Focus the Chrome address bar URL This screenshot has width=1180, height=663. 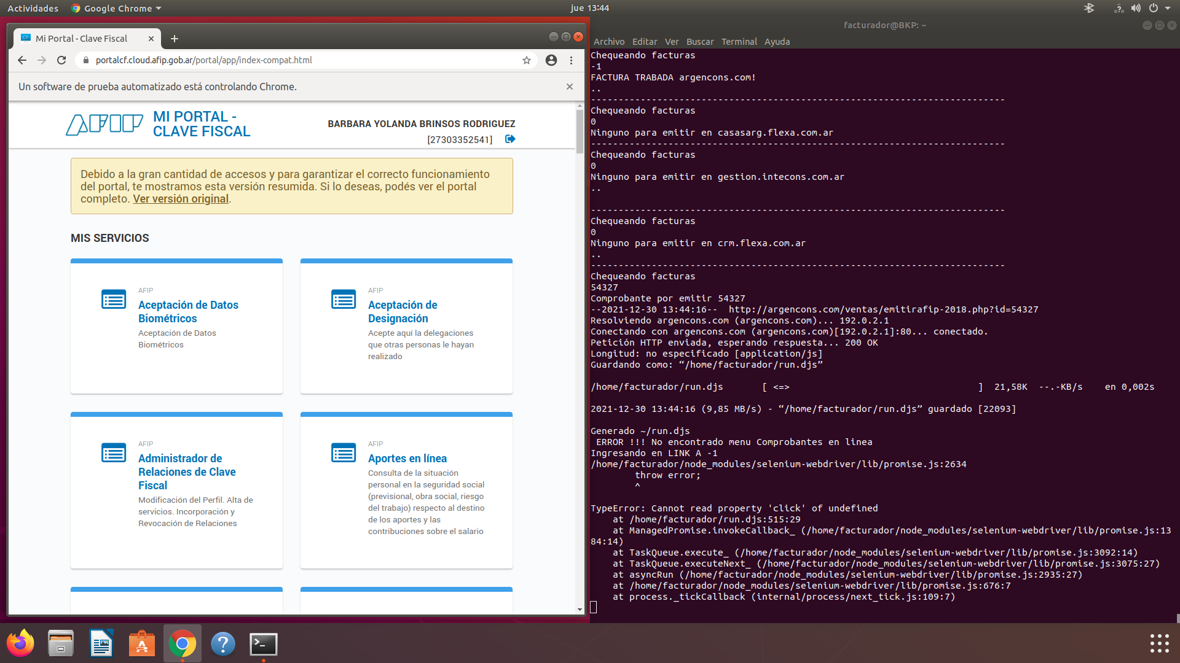204,60
